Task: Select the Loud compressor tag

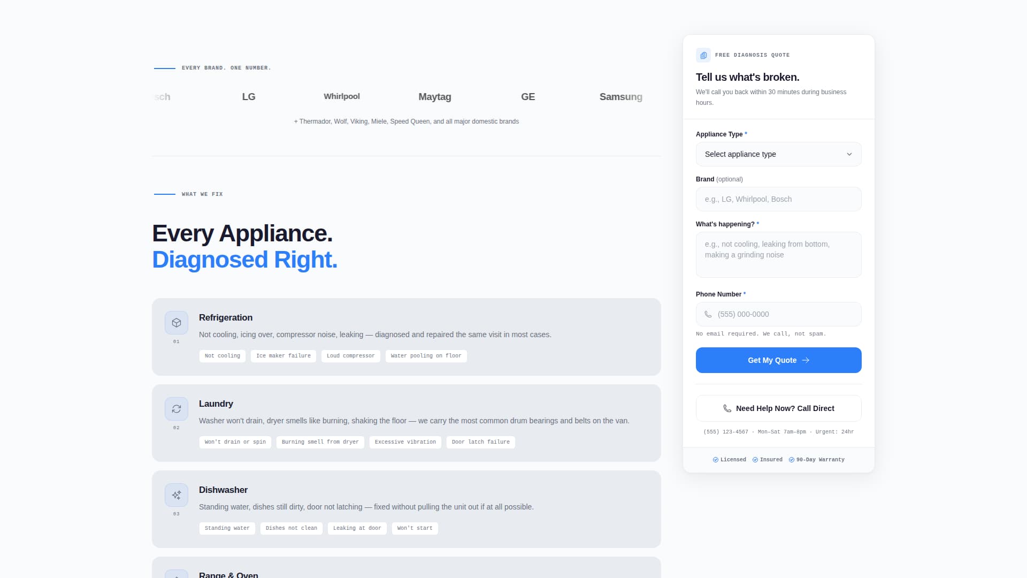Action: tap(351, 356)
